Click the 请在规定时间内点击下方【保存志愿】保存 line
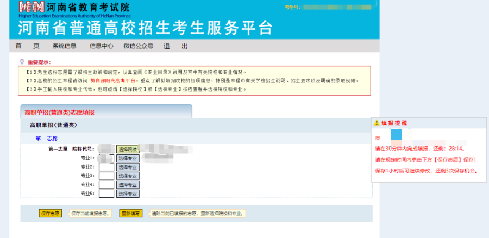Screen dimensions: 489x238 click(x=425, y=159)
